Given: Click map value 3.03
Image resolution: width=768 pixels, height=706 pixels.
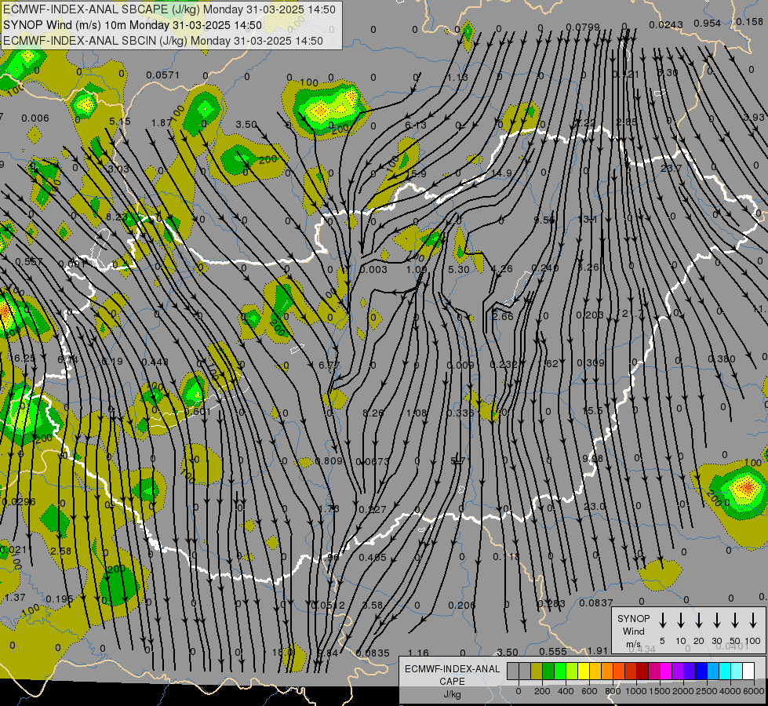Looking at the screenshot, I should pyautogui.click(x=118, y=169).
